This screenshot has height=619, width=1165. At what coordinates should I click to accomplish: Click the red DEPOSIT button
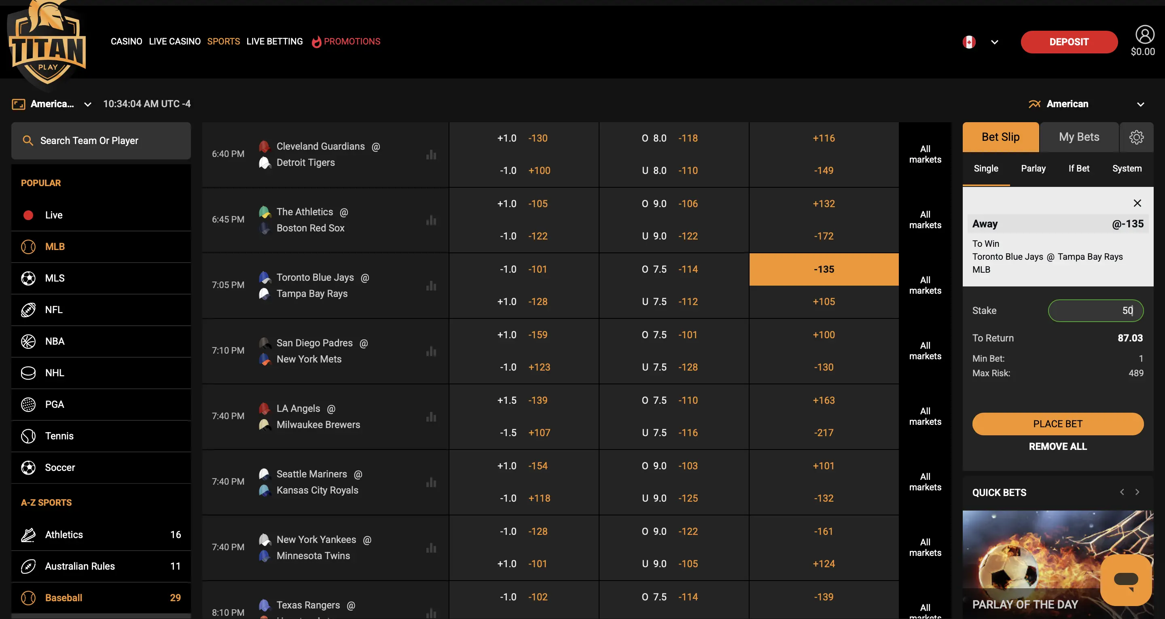1069,42
